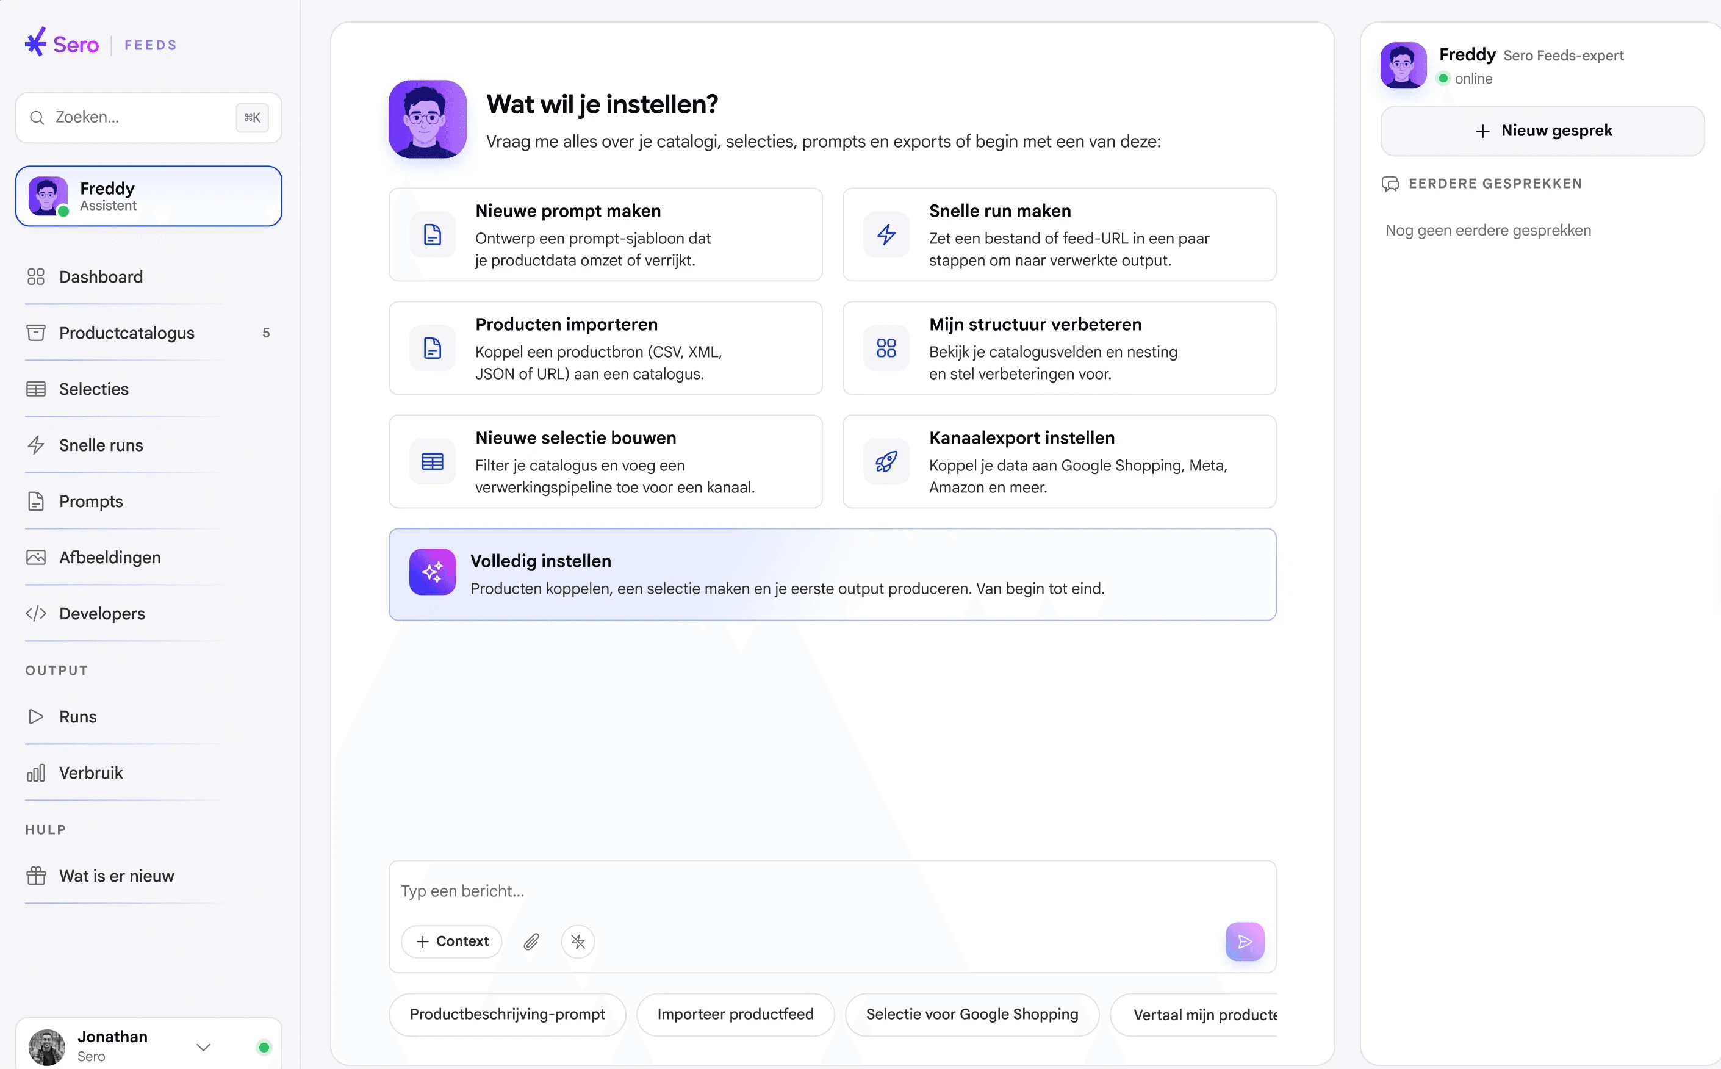Click the paperclip attachment icon
Viewport: 1721px width, 1069px height.
[531, 941]
